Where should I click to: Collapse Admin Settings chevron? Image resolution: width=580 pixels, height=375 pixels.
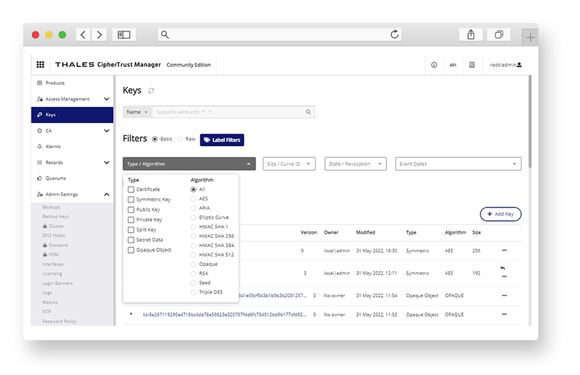click(106, 194)
